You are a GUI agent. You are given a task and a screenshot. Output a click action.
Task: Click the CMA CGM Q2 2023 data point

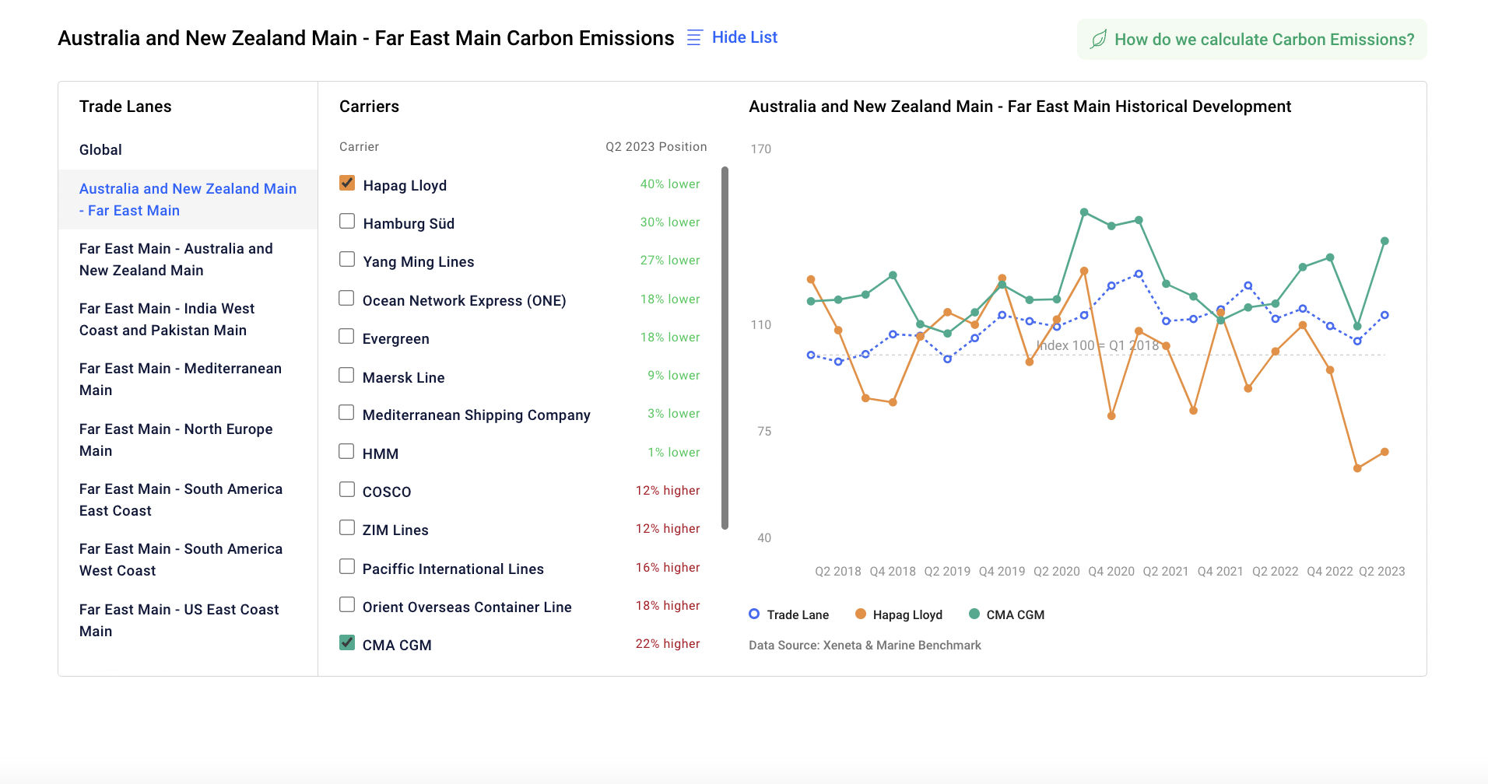(x=1384, y=241)
